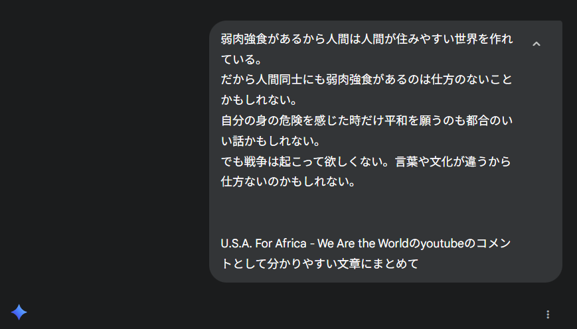Click the text U.S.A. For Africa
Screen dimensions: 577x329
click(264, 243)
